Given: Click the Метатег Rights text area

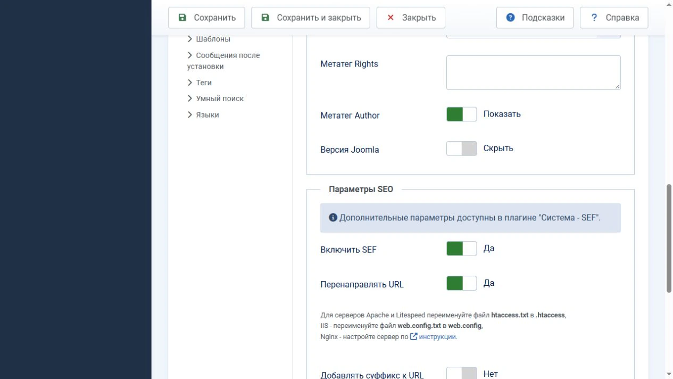Looking at the screenshot, I should [534, 72].
